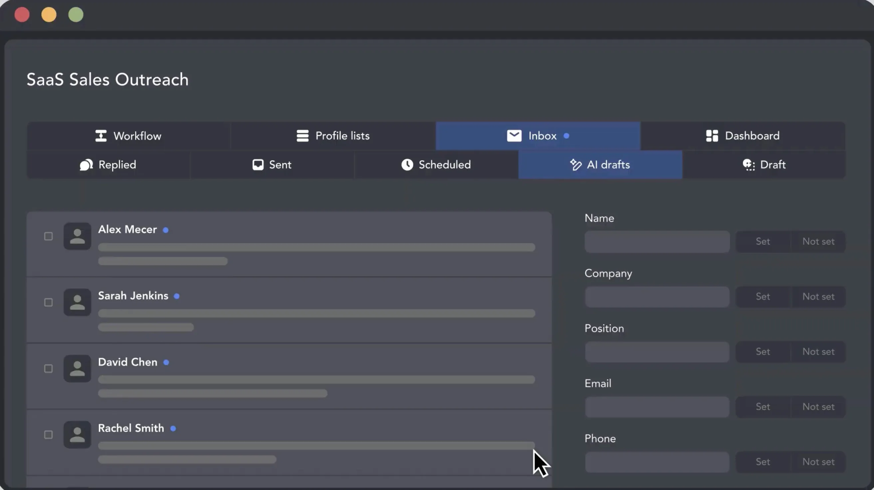
Task: Click unread dot next to Rachel Smith
Action: (173, 429)
